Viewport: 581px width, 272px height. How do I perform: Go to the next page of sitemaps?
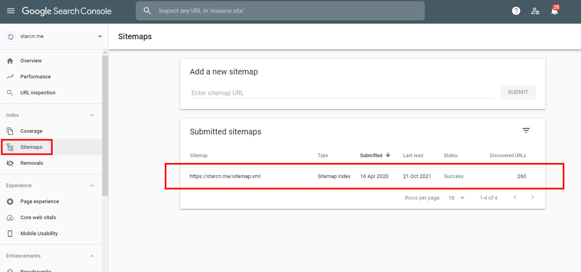[533, 197]
